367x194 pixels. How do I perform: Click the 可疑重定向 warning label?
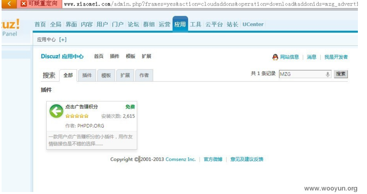click(43, 4)
